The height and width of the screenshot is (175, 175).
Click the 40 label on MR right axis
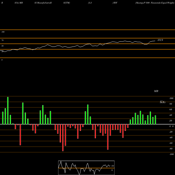point(171,115)
